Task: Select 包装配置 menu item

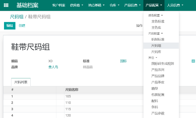Action: pyautogui.click(x=158, y=95)
